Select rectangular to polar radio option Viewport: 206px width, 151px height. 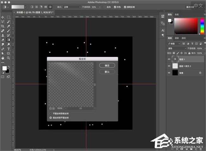[x=50, y=113]
